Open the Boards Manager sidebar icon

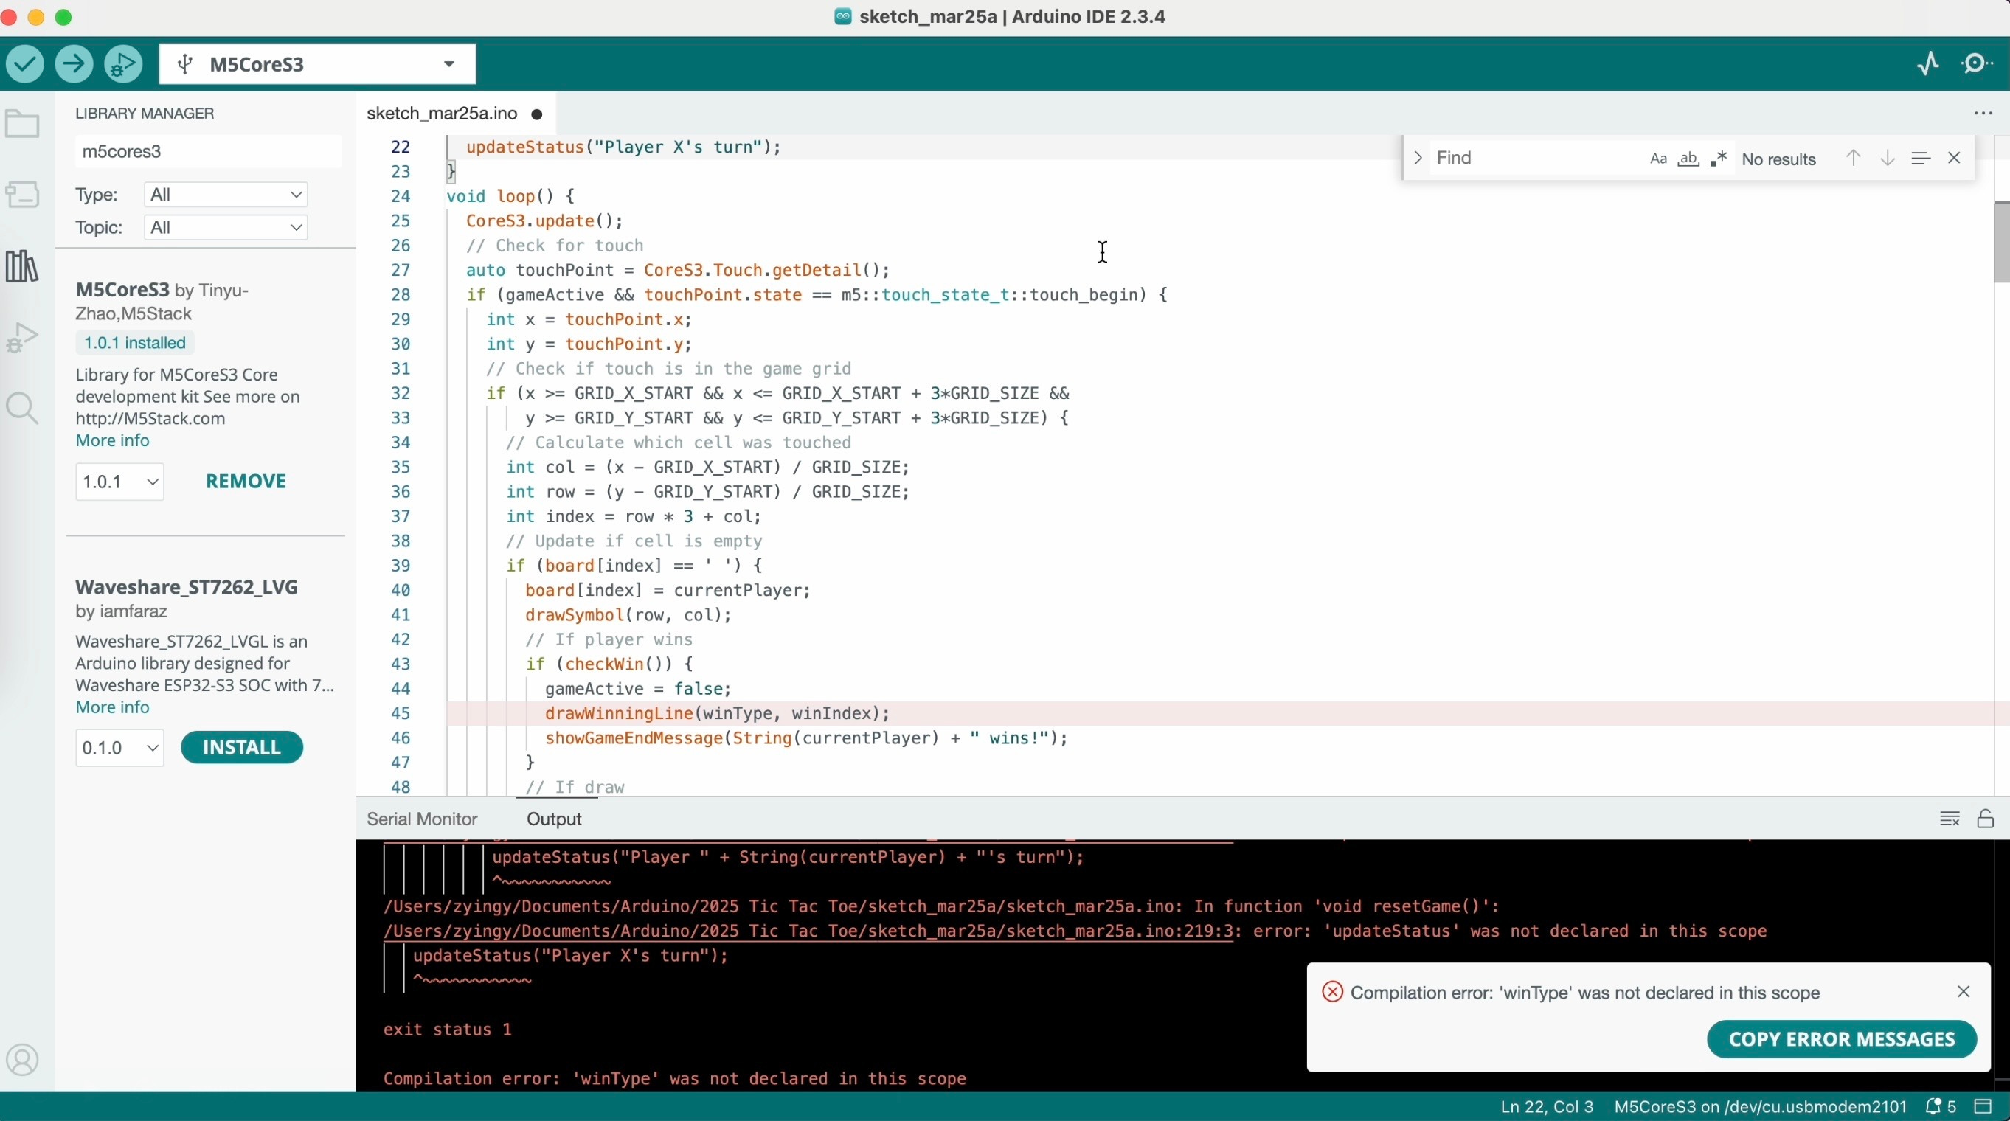pos(22,194)
